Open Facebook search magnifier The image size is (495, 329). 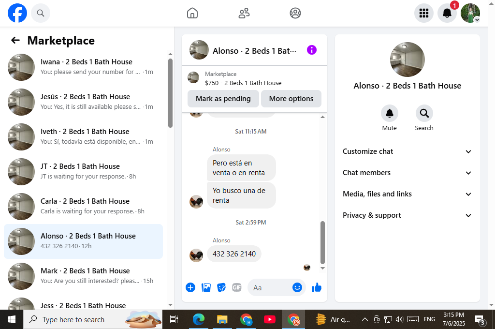point(41,13)
